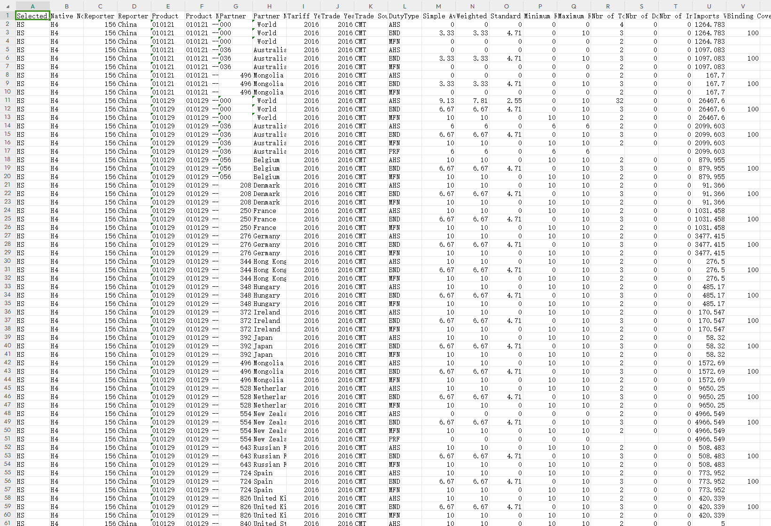The image size is (771, 526).
Task: Select column U header
Action: coord(709,6)
